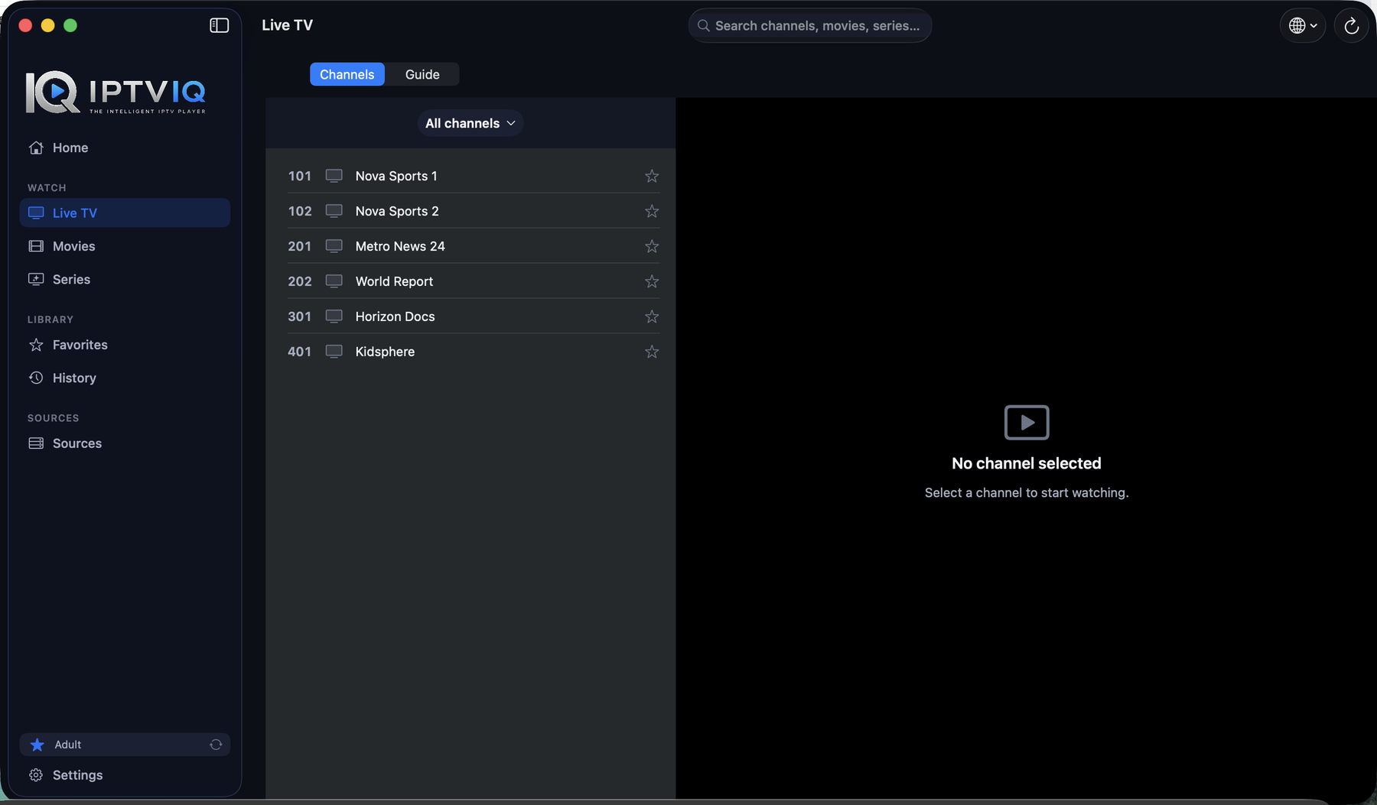Open the Home page
This screenshot has height=805, width=1377.
(x=125, y=148)
